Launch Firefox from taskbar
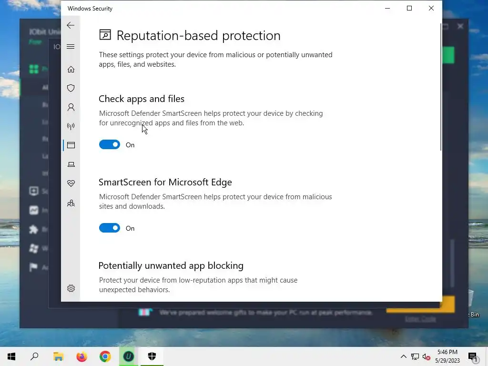488x366 pixels. 82,356
